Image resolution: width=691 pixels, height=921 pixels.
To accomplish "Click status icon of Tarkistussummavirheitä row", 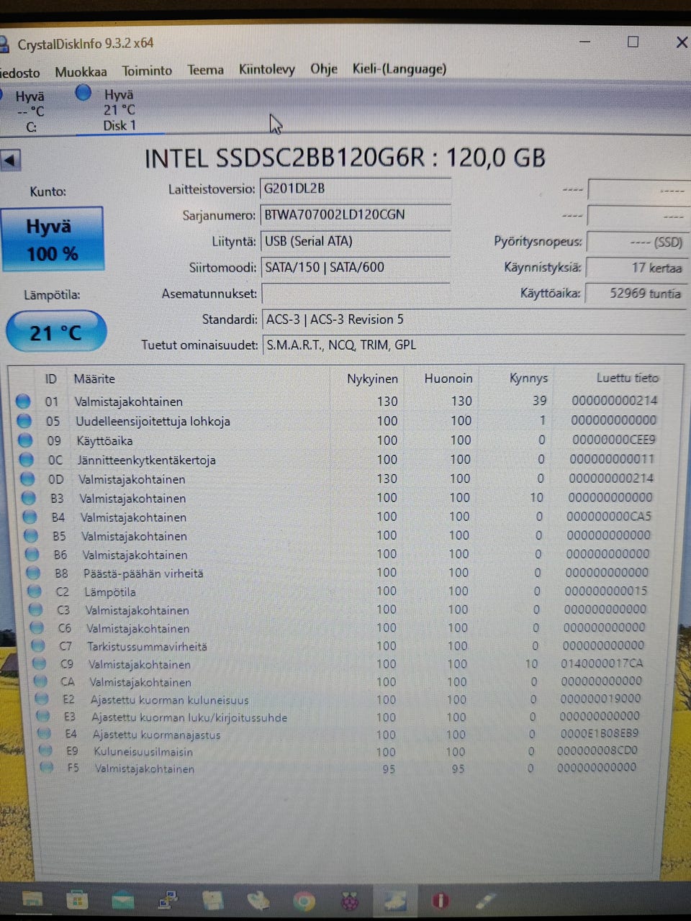I will click(38, 645).
